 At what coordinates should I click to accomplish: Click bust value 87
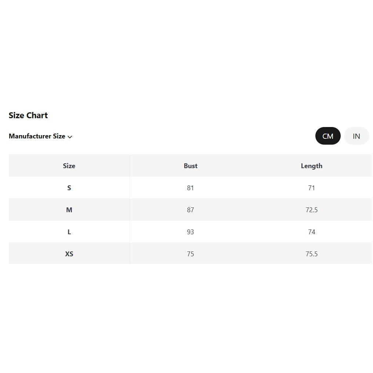[190, 210]
